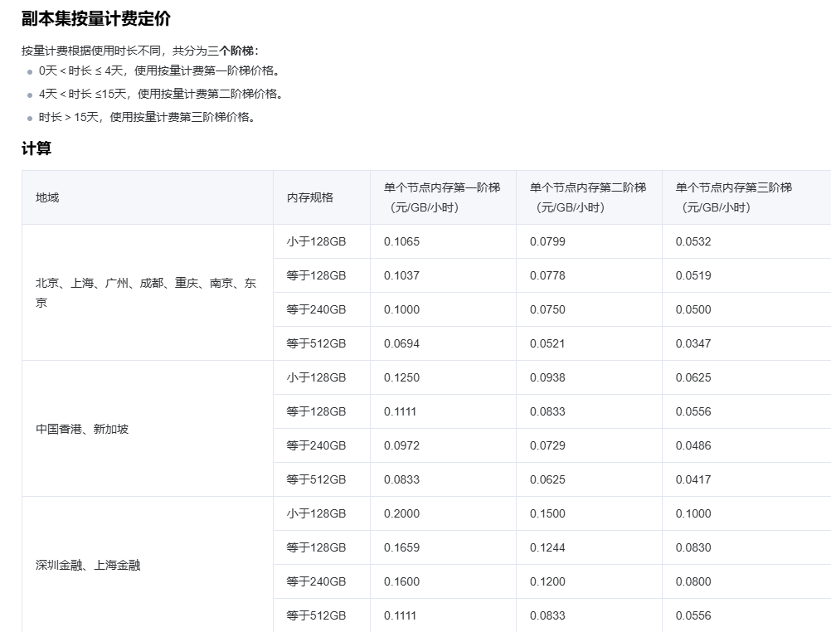Click the bullet for 时长 > 15天
The height and width of the screenshot is (632, 831).
click(x=147, y=117)
